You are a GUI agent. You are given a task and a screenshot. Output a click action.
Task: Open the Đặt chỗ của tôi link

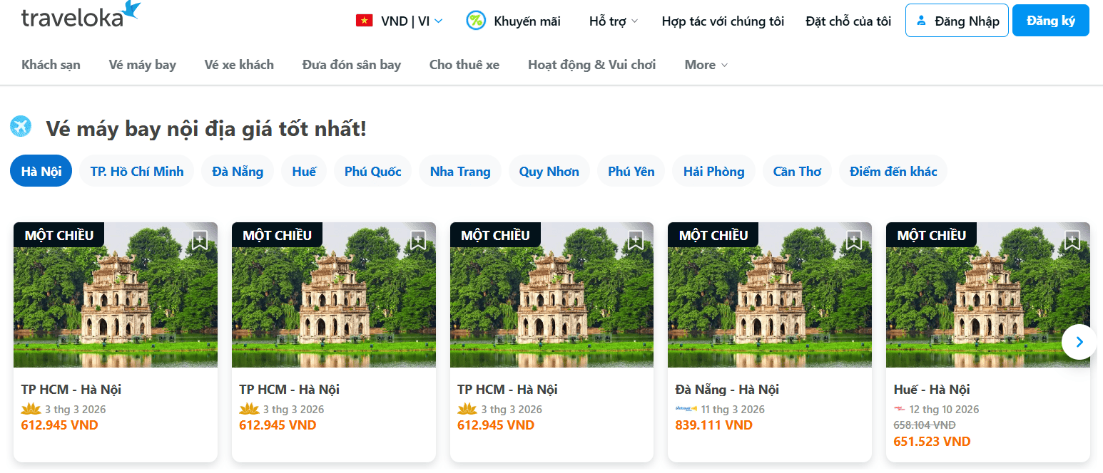[848, 21]
